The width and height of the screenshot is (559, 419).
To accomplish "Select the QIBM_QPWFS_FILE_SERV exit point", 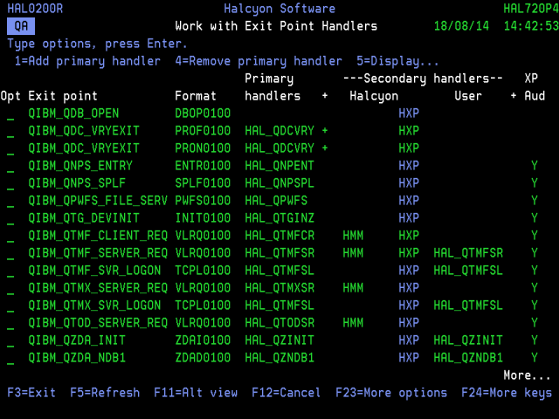I will [98, 201].
